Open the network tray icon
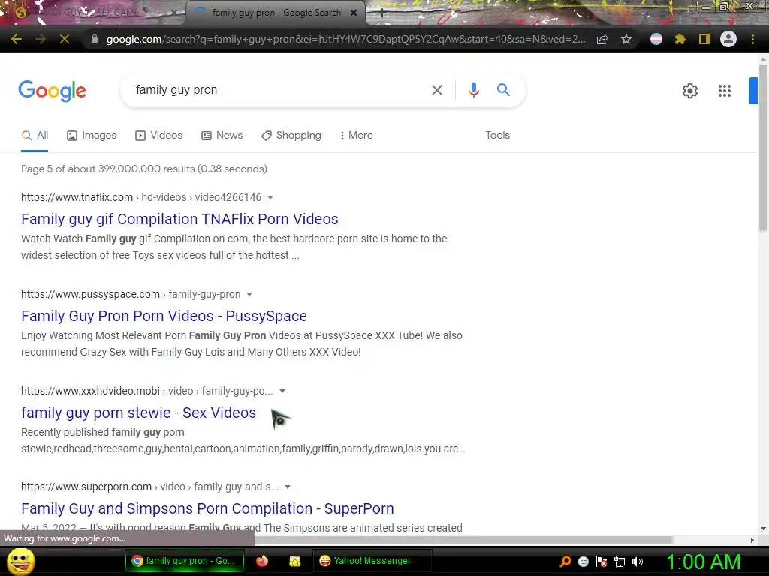This screenshot has height=576, width=769. pos(620,562)
